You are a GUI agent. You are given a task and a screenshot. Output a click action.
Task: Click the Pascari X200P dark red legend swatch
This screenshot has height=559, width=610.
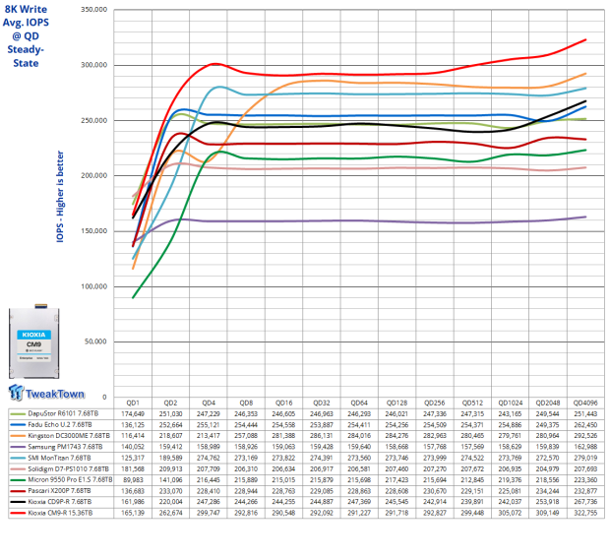pos(18,491)
